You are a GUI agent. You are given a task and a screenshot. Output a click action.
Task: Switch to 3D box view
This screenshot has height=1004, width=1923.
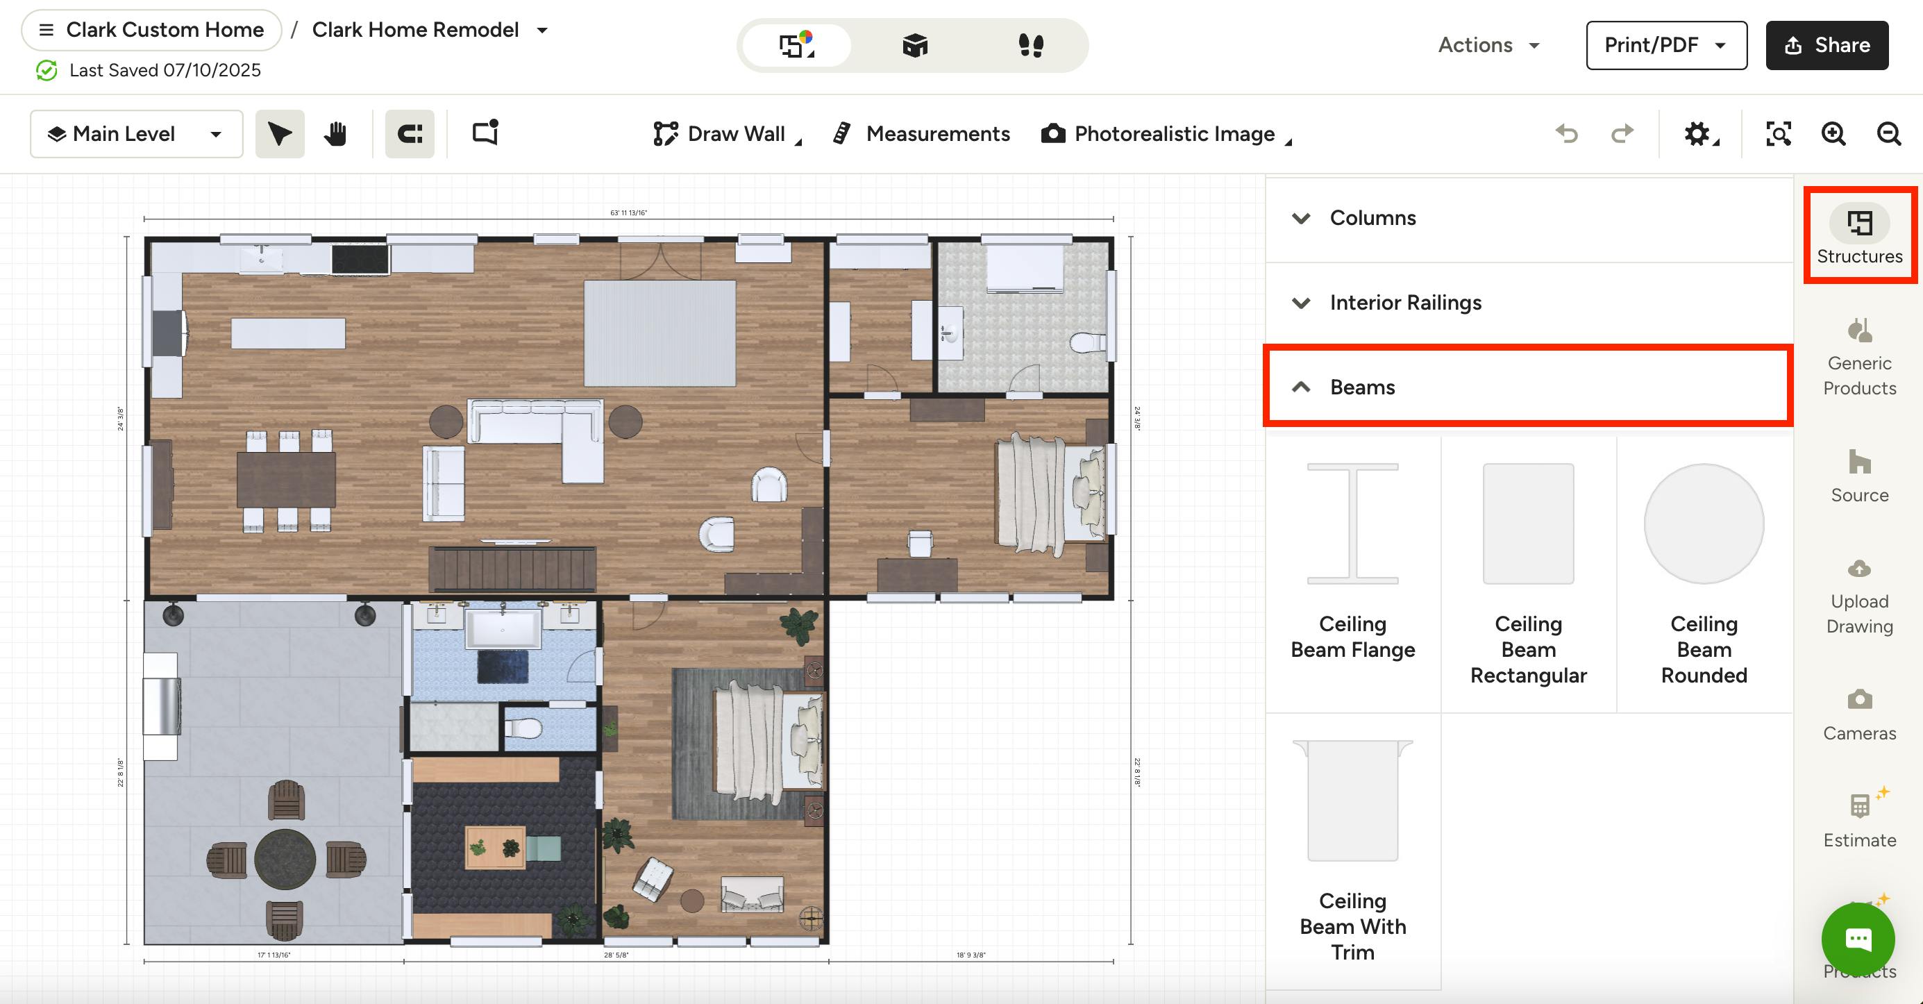click(914, 45)
